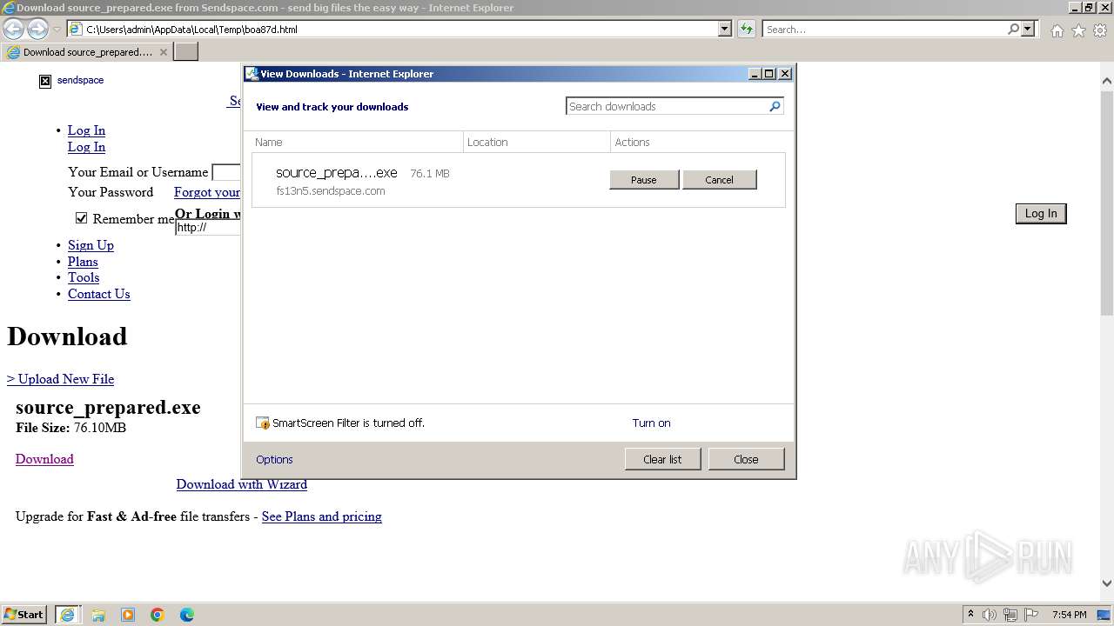Open Windows Media Player taskbar icon

[128, 615]
